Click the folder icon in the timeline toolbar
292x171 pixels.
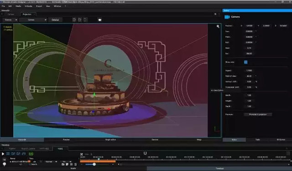[x=63, y=165]
